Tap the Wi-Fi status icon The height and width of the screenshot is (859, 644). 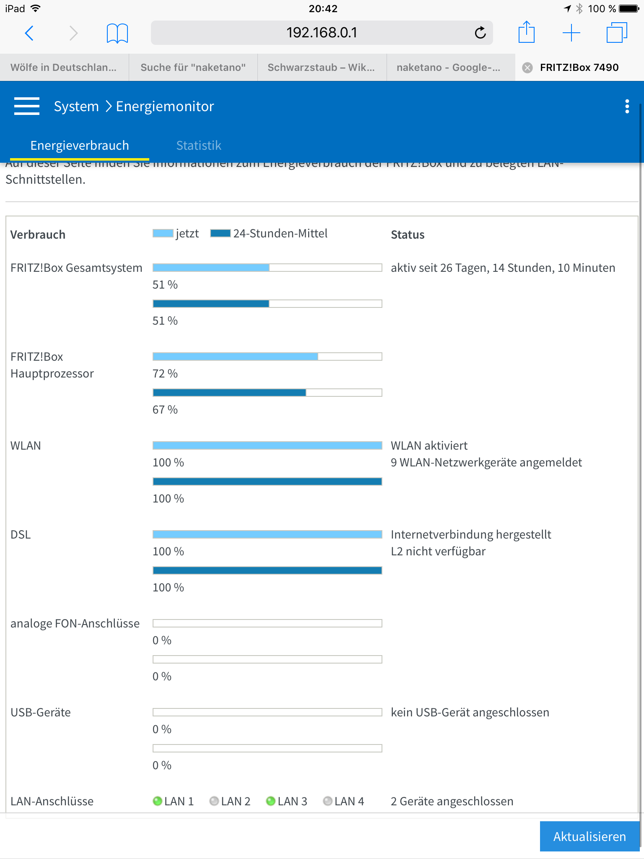coord(36,8)
